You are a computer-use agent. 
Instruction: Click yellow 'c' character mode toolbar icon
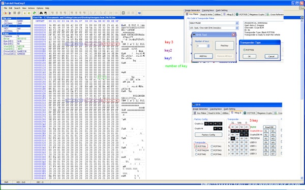tap(29, 13)
